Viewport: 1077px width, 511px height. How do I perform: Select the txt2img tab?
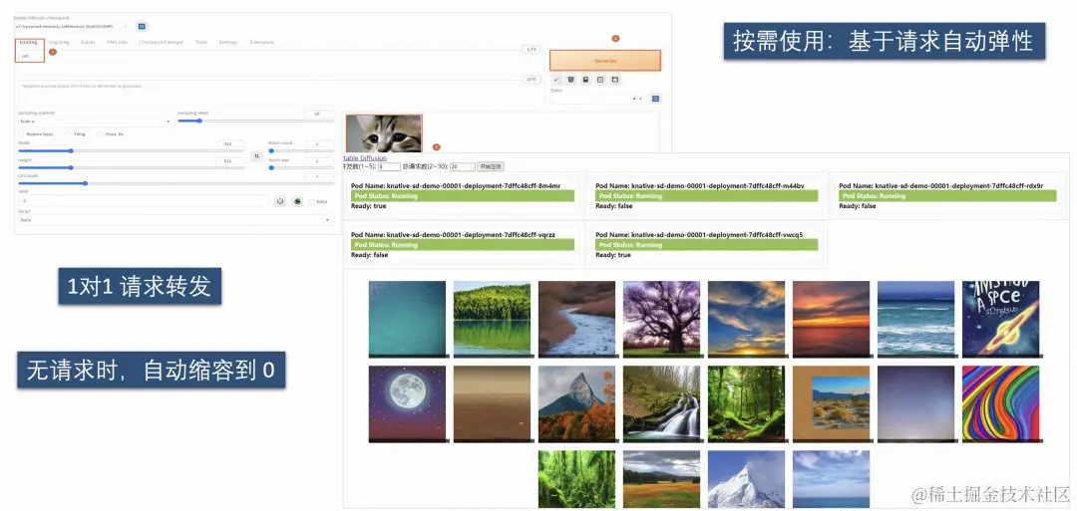(x=28, y=42)
